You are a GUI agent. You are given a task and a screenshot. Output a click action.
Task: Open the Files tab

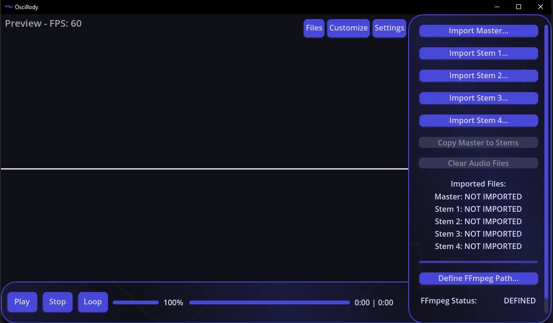click(x=314, y=28)
